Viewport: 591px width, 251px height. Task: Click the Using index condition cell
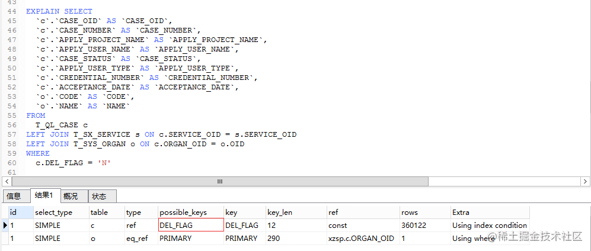490,226
